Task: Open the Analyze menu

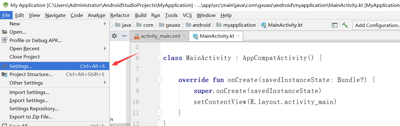Action: 97,15
